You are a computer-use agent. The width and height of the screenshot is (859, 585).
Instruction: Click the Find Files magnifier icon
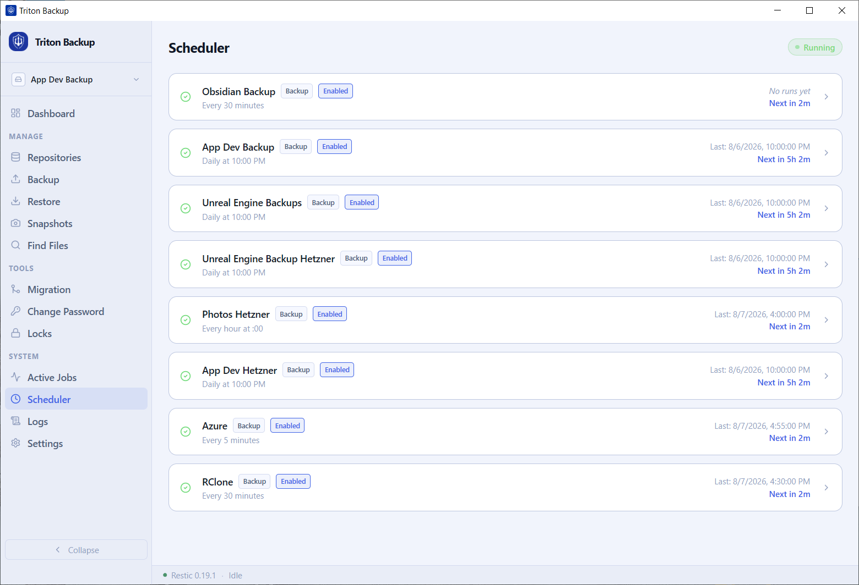(15, 245)
